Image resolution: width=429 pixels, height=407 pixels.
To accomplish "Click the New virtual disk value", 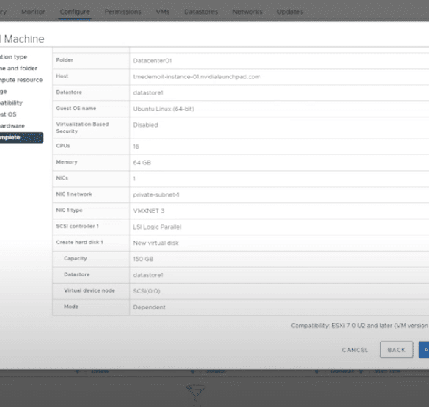I will (x=155, y=243).
